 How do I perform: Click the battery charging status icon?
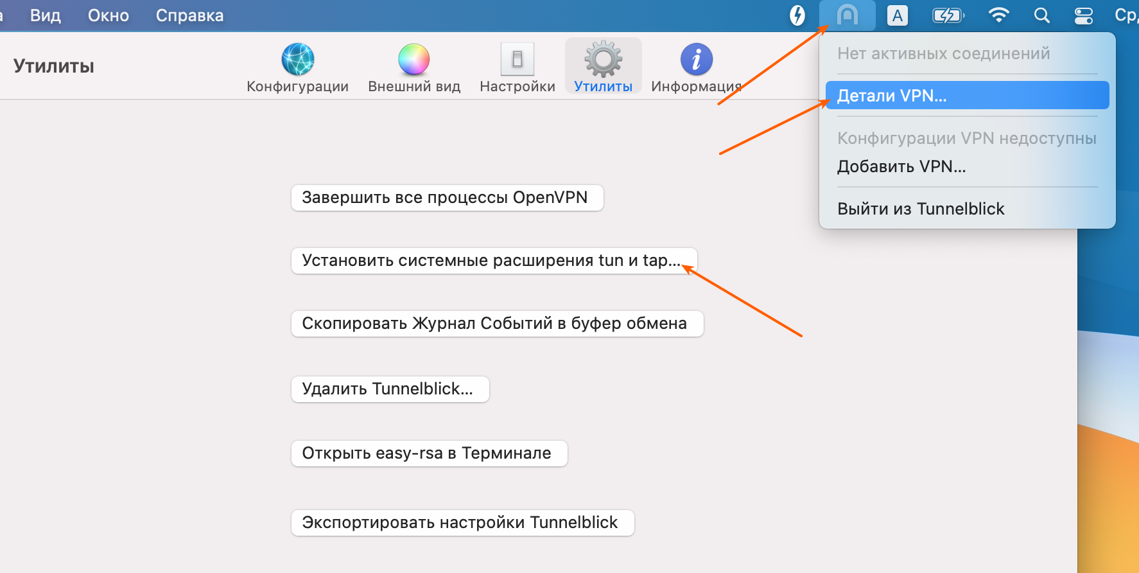pos(948,15)
